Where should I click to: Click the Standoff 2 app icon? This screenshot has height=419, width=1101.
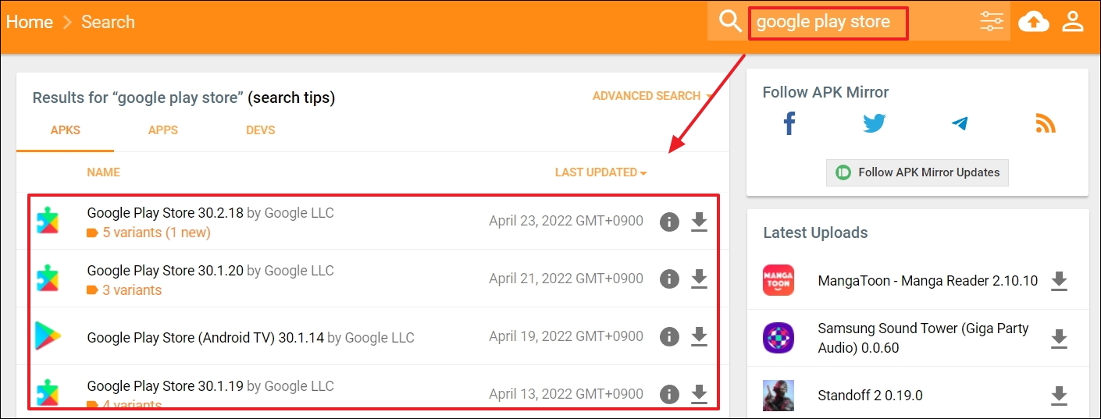click(779, 396)
